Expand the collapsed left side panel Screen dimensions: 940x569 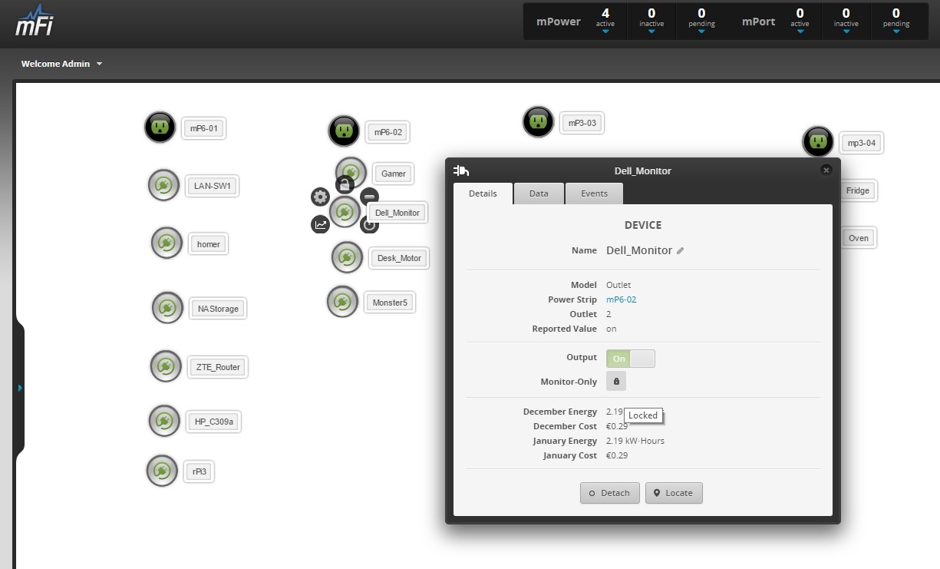tap(20, 388)
